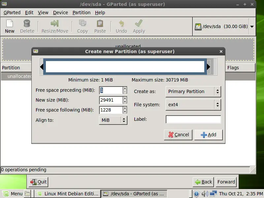264x198 pixels.
Task: Open the Edit menu
Action: (x=29, y=13)
